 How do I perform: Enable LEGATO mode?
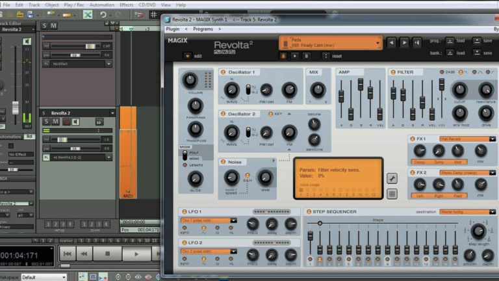pyautogui.click(x=185, y=165)
